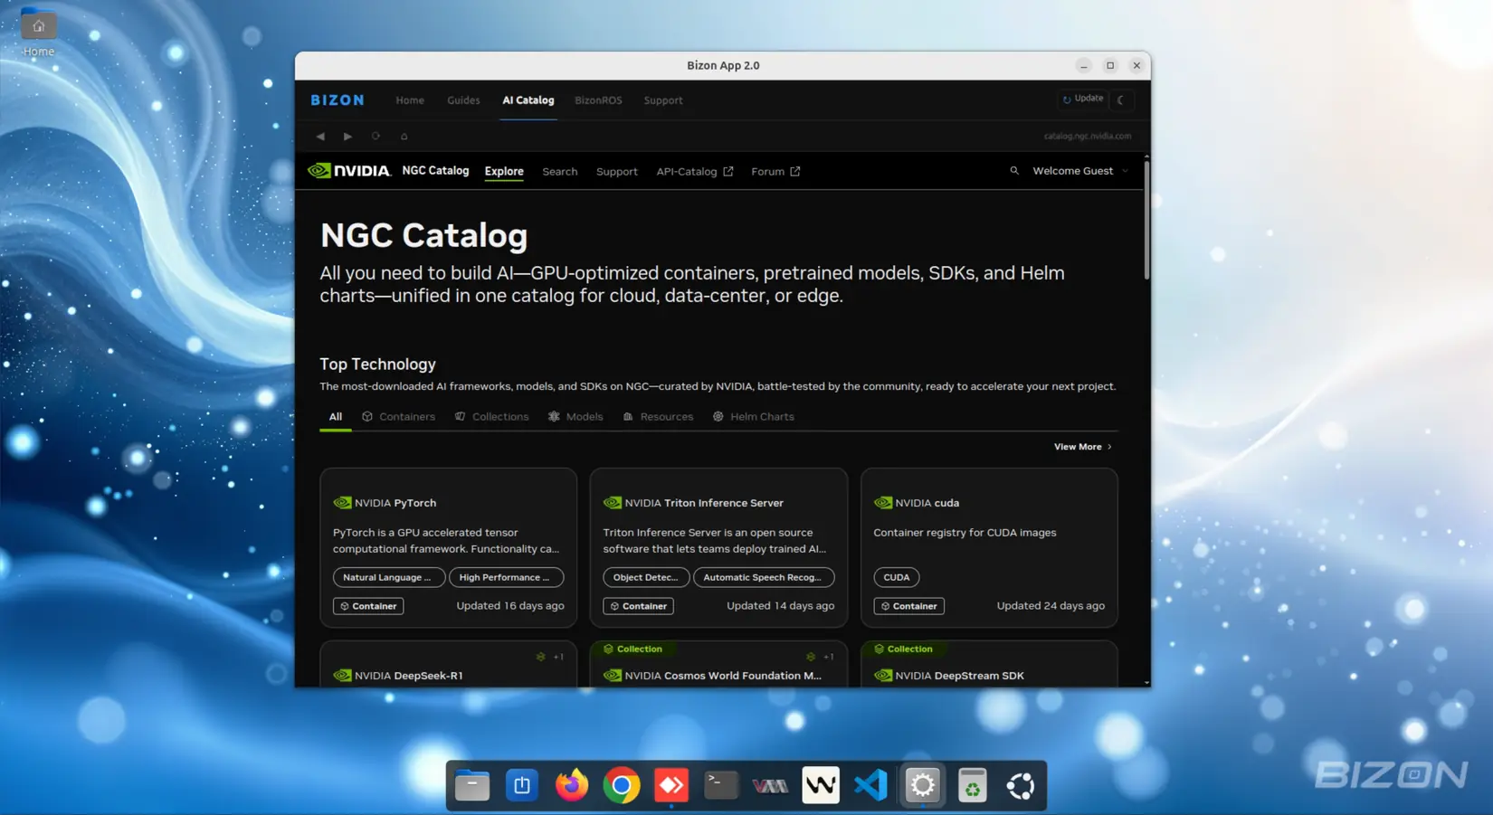Switch to the AI Catalog tab

(x=528, y=100)
